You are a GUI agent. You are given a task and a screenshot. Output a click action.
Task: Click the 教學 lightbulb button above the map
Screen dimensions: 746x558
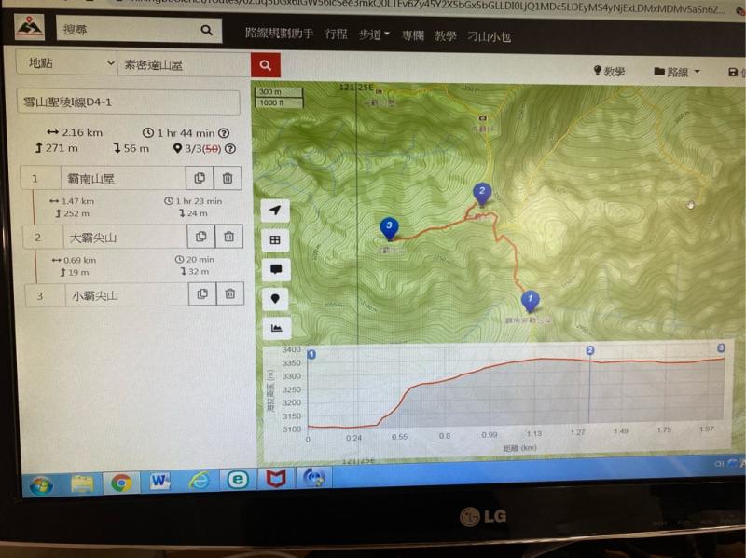coord(609,72)
